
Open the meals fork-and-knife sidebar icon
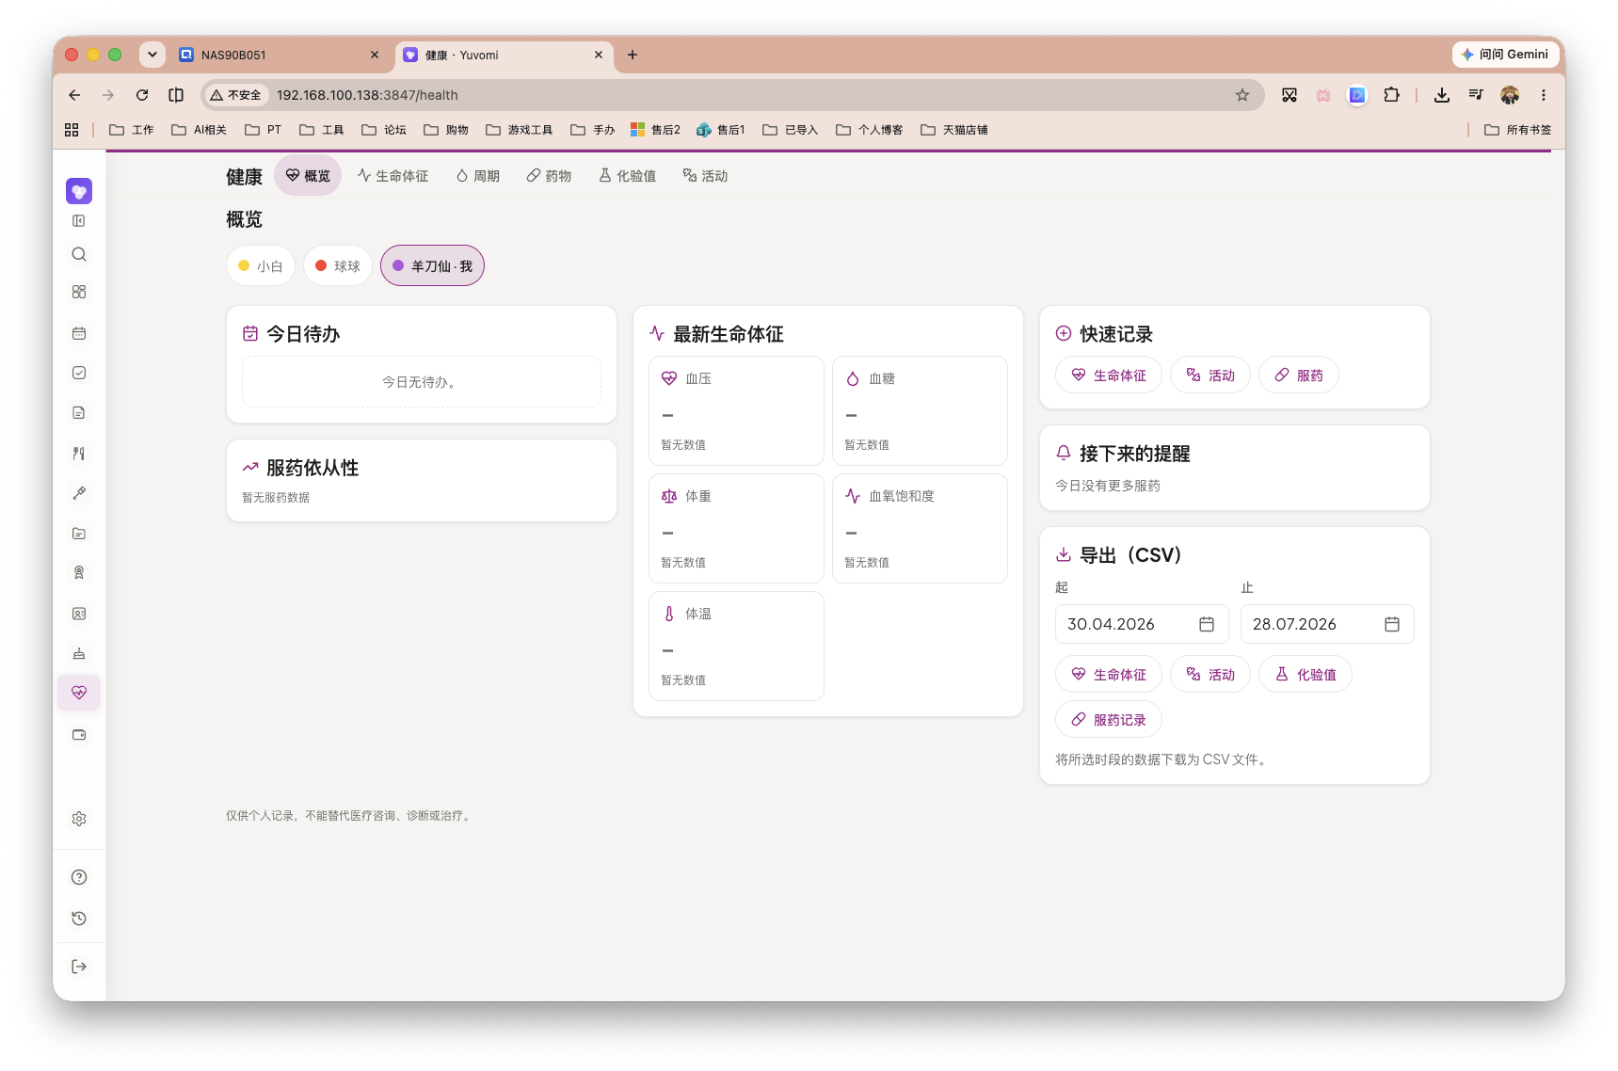point(79,454)
